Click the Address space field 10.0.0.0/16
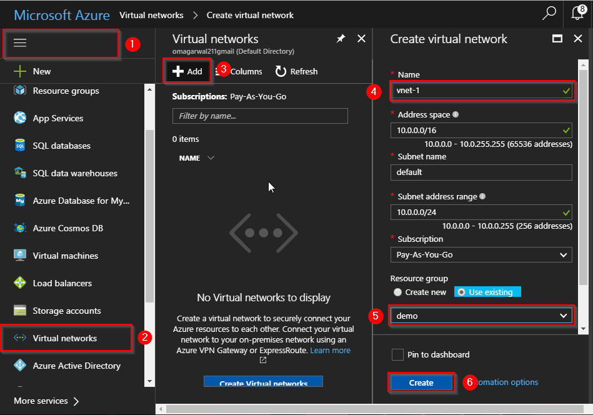Image resolution: width=593 pixels, height=415 pixels. coord(481,130)
